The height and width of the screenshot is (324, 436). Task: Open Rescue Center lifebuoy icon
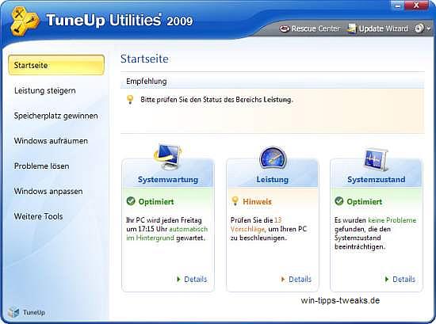pos(284,29)
